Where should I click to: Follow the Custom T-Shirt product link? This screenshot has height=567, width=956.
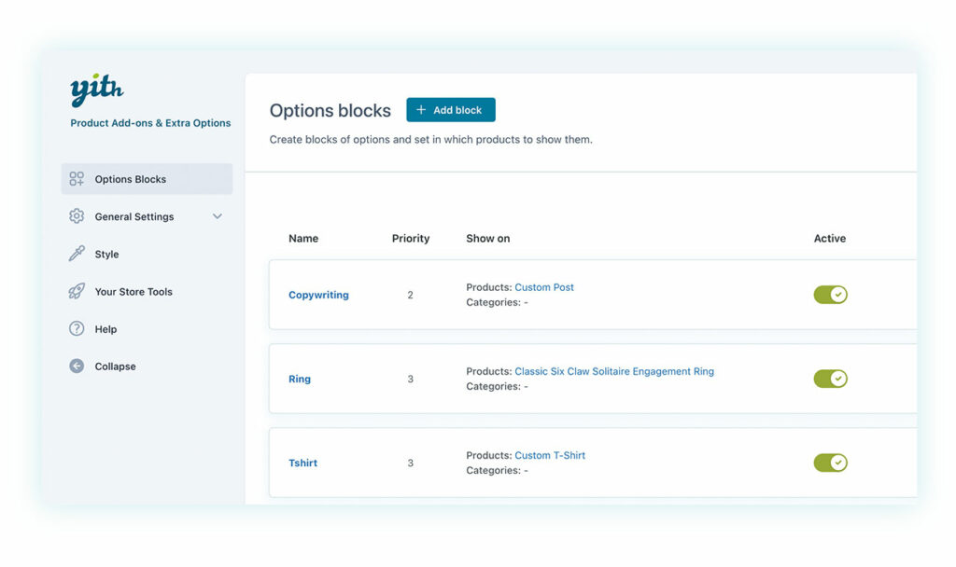[550, 455]
